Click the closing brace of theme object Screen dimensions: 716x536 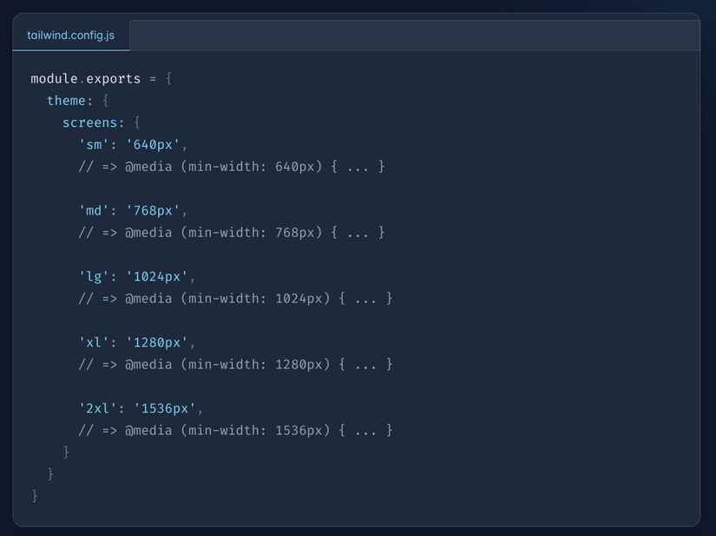point(50,473)
